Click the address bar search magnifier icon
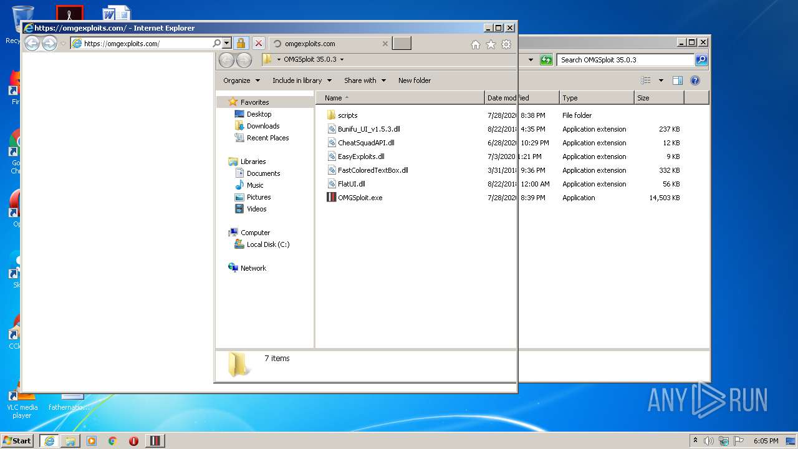Screen dimensions: 798x449 (216, 44)
